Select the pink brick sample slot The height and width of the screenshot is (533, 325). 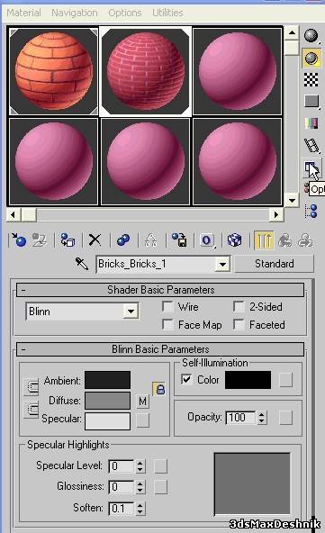point(146,71)
